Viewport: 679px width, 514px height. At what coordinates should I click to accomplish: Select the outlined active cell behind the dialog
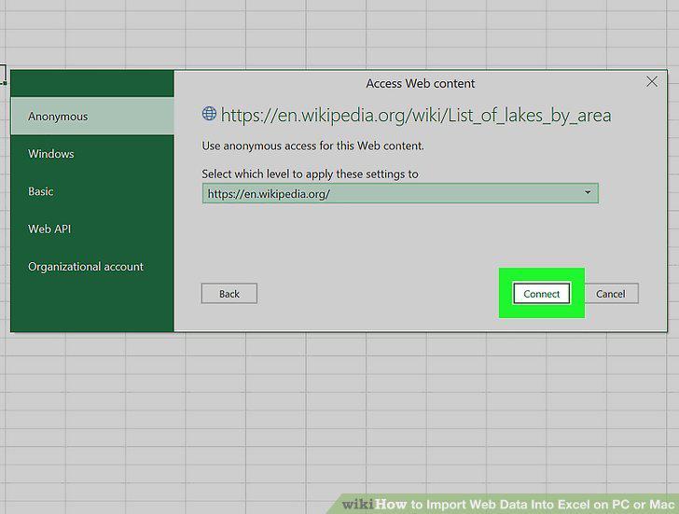3,74
